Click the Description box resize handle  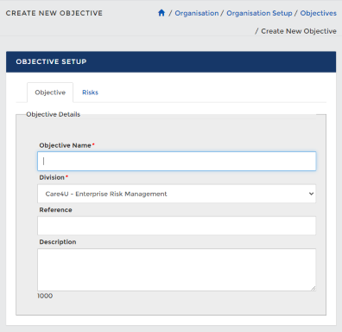pyautogui.click(x=313, y=288)
